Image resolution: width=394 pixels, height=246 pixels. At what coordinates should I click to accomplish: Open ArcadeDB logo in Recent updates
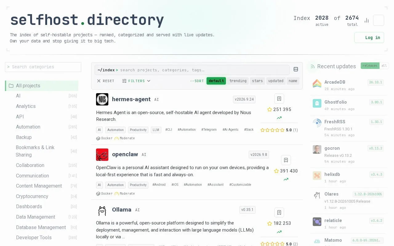pos(317,83)
